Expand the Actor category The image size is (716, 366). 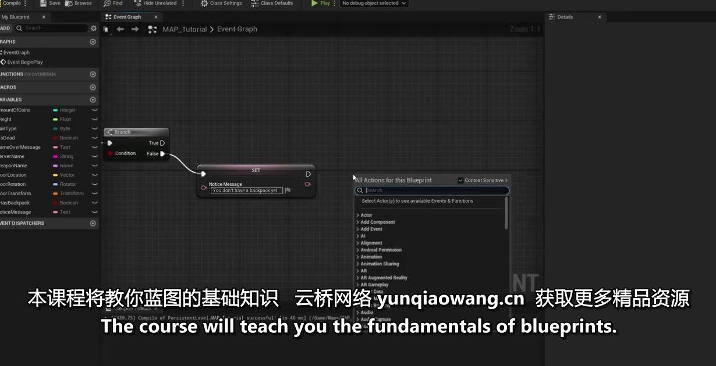click(x=357, y=215)
